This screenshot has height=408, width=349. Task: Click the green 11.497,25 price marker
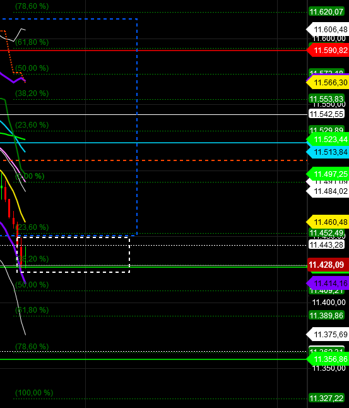(x=328, y=174)
